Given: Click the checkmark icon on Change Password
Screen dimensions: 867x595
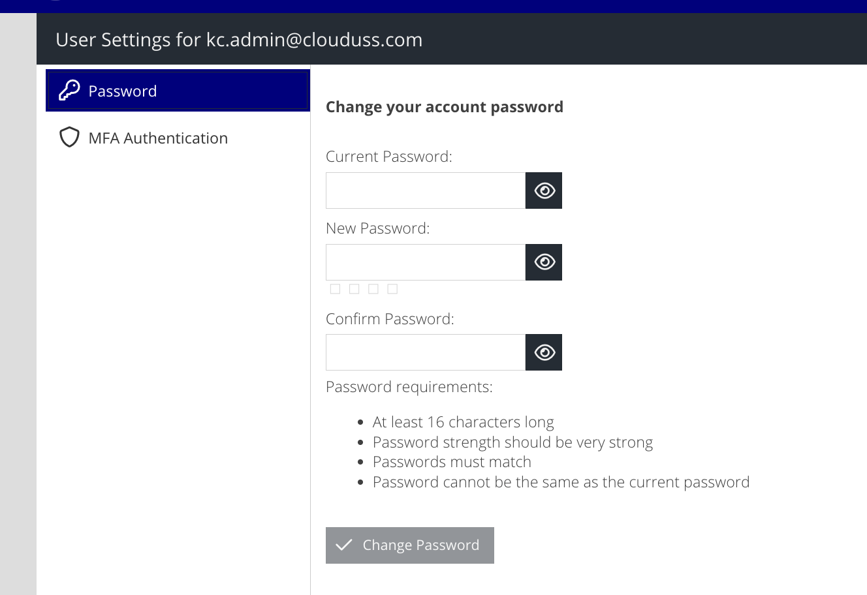Looking at the screenshot, I should [344, 545].
